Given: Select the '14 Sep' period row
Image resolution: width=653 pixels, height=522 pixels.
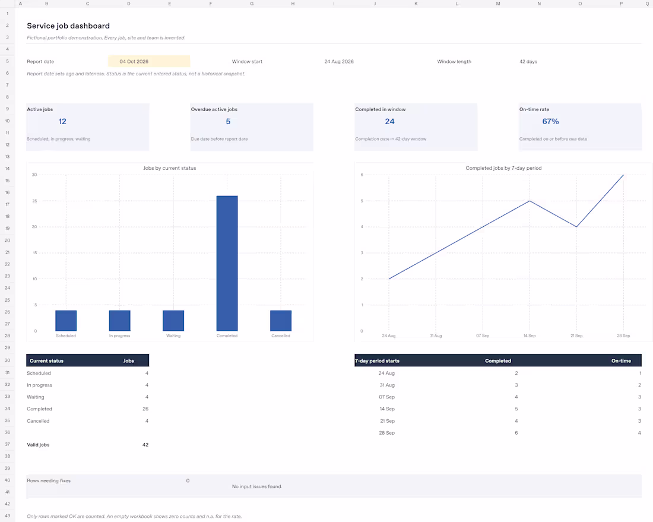Looking at the screenshot, I should 498,409.
